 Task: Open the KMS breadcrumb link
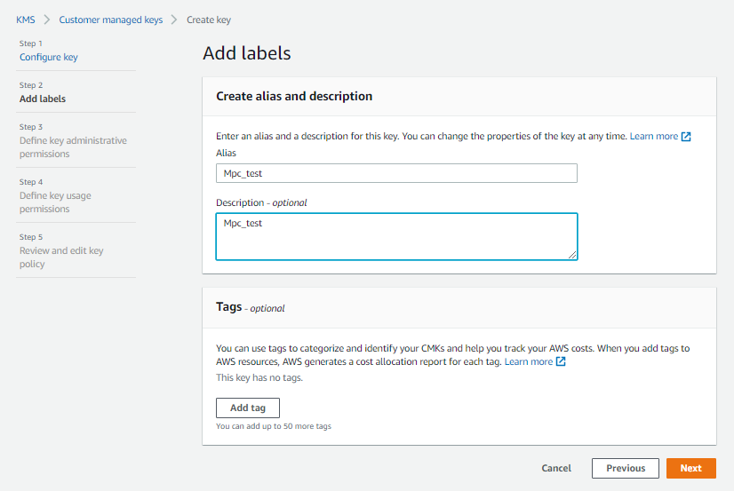(x=25, y=20)
